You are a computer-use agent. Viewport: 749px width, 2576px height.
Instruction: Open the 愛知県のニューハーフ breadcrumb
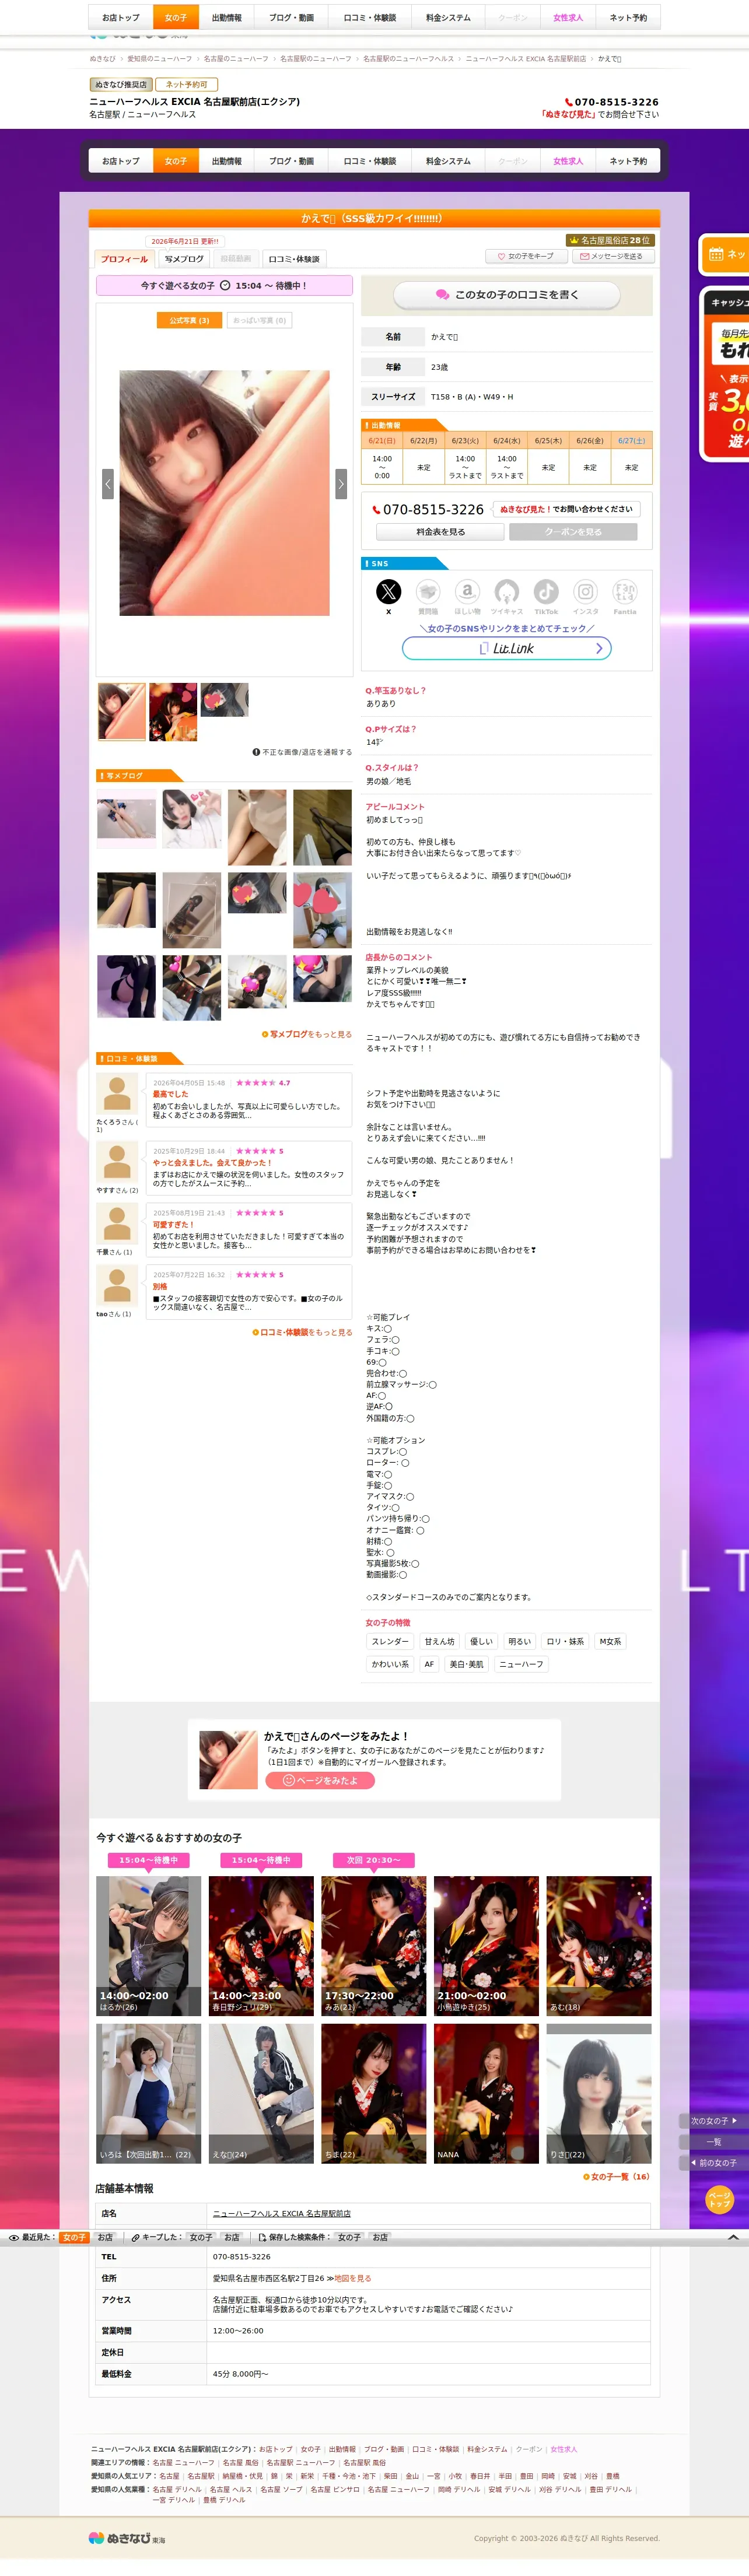(x=160, y=59)
